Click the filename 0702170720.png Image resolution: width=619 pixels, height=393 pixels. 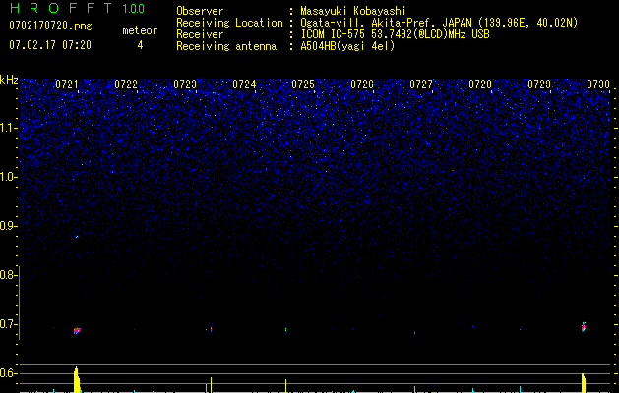click(x=50, y=27)
